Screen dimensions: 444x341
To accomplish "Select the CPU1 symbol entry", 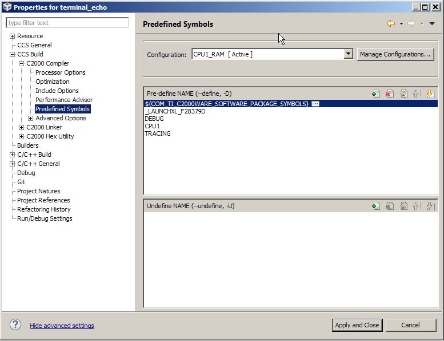I will tap(153, 126).
